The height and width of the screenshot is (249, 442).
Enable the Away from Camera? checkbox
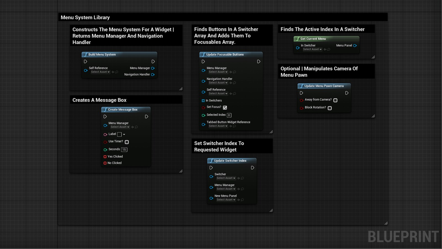pyautogui.click(x=335, y=100)
